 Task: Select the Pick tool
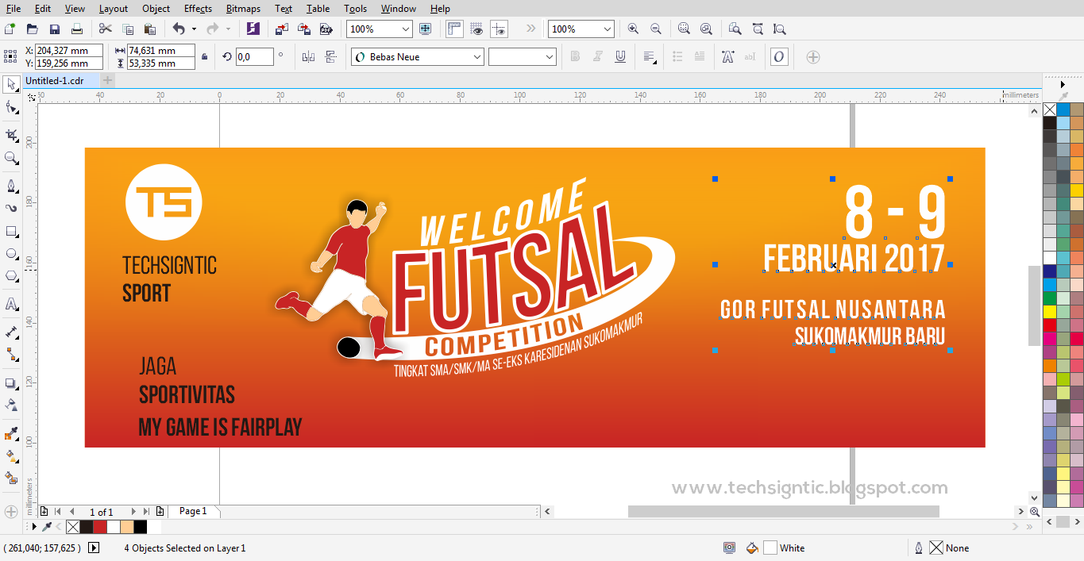tap(11, 84)
